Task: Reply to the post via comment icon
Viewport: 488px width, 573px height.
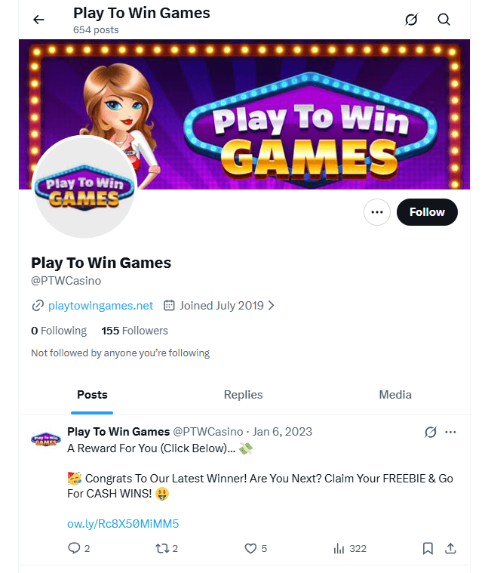Action: click(x=74, y=549)
